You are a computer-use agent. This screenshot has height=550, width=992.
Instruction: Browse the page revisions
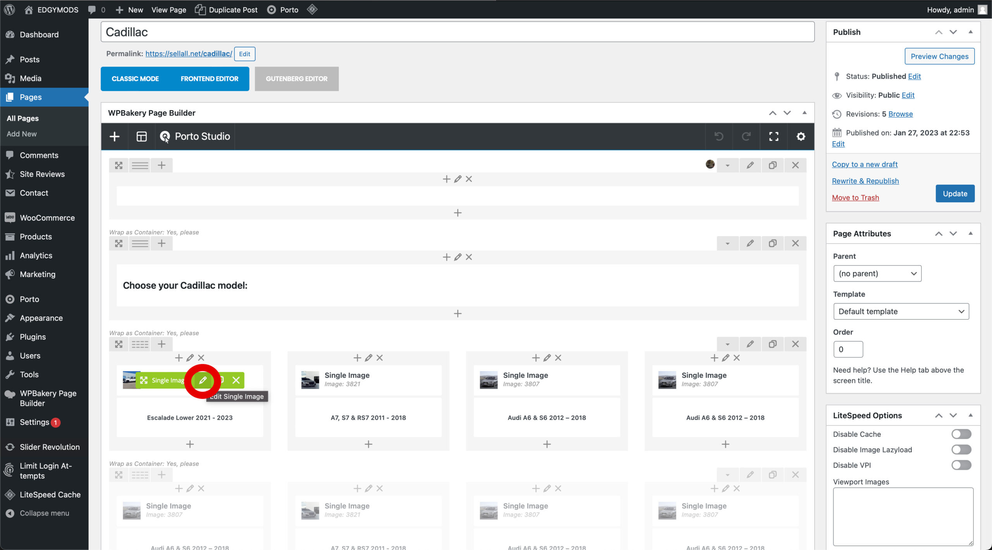click(901, 114)
